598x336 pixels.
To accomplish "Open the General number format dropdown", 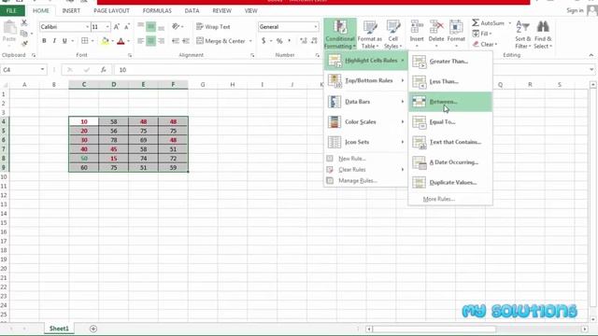I will (316, 27).
